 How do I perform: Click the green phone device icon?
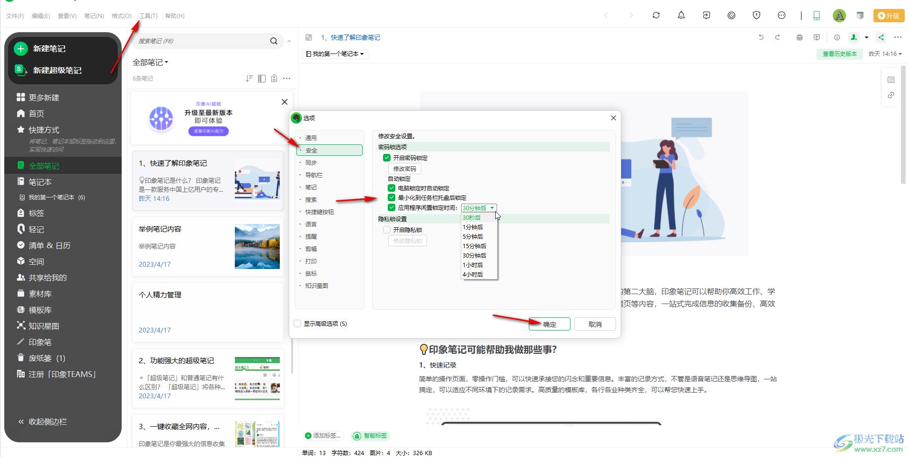click(x=816, y=16)
